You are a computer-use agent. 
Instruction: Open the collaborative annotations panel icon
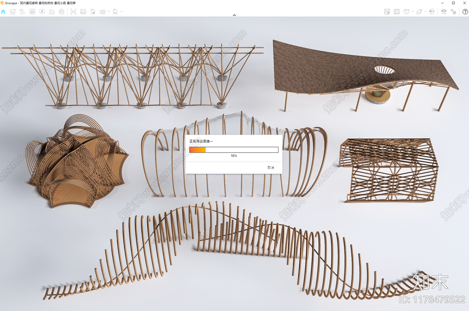(13, 12)
